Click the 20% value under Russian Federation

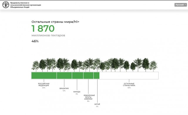44,88
